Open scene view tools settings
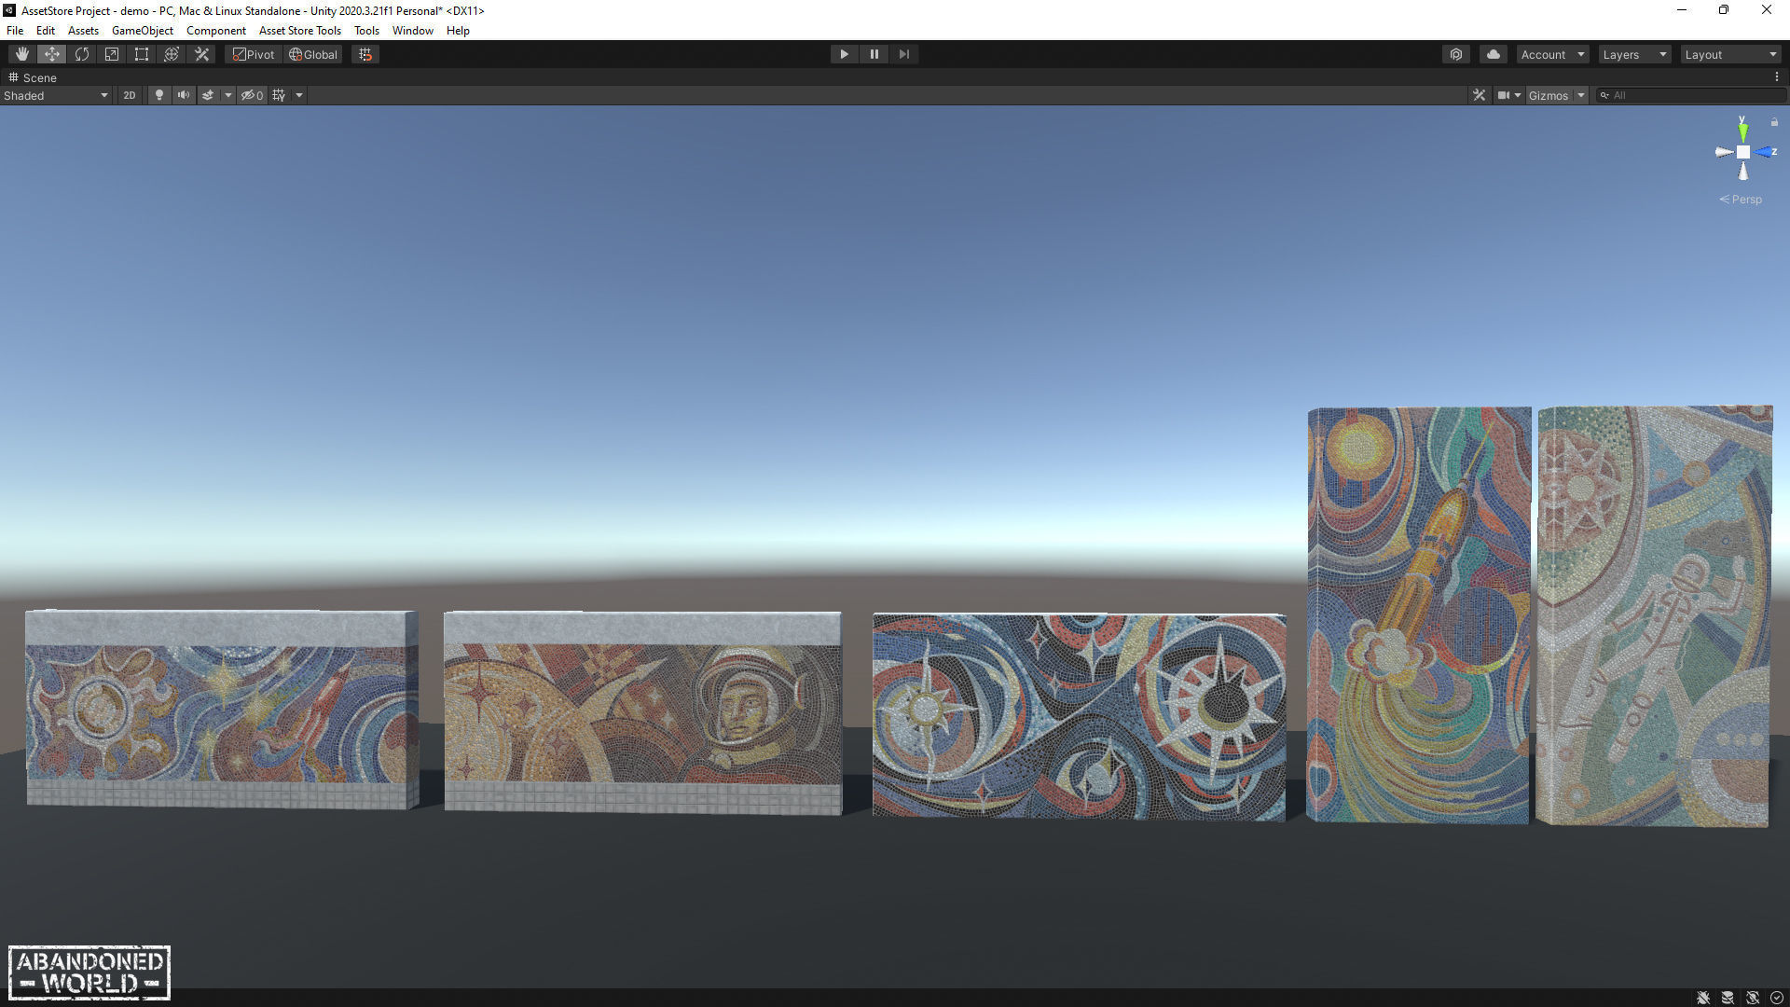1790x1007 pixels. coord(1479,95)
